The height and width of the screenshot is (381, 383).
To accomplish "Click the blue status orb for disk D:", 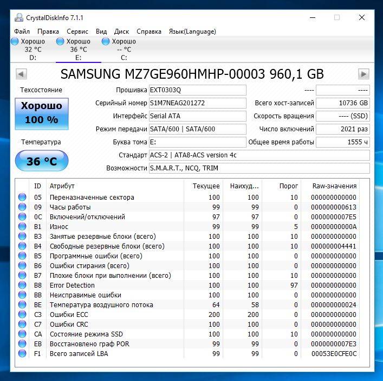I will coord(15,41).
